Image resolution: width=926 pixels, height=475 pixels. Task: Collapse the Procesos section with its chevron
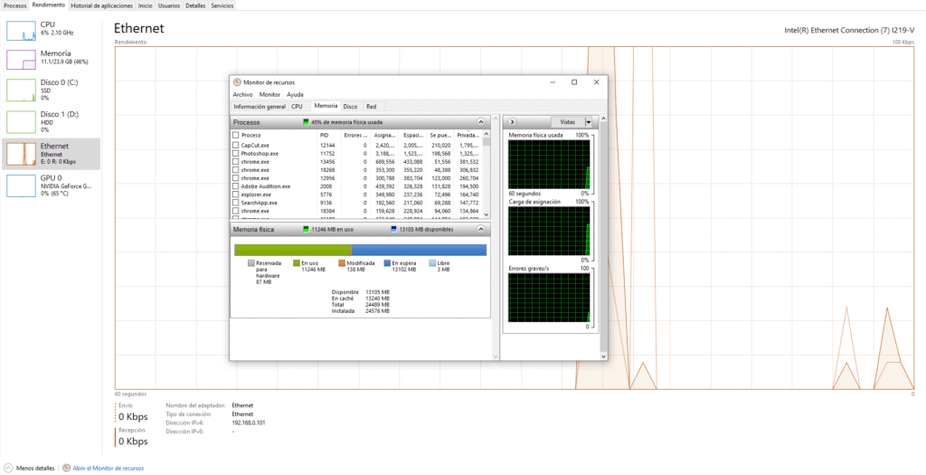coord(482,121)
